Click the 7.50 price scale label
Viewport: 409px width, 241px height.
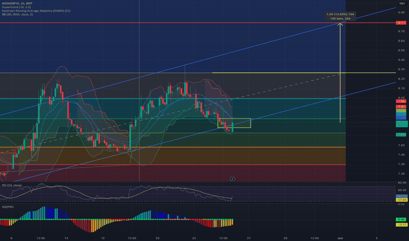click(x=402, y=145)
